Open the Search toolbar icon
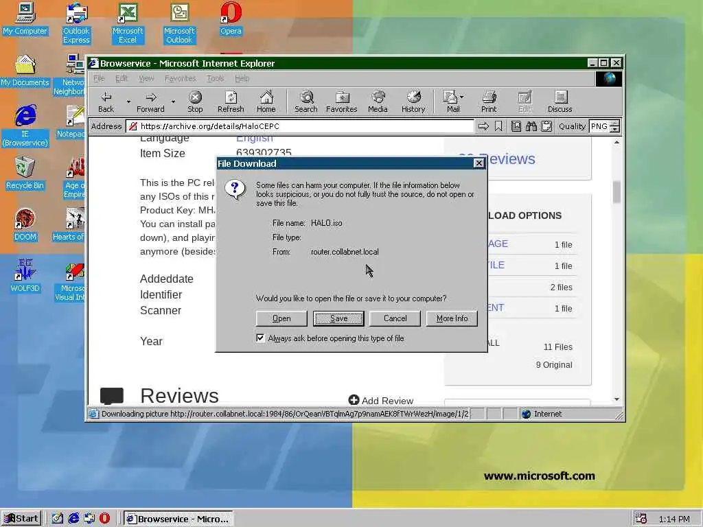 306,102
